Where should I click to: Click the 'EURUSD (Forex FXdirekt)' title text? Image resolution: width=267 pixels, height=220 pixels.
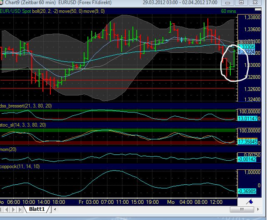85,2
